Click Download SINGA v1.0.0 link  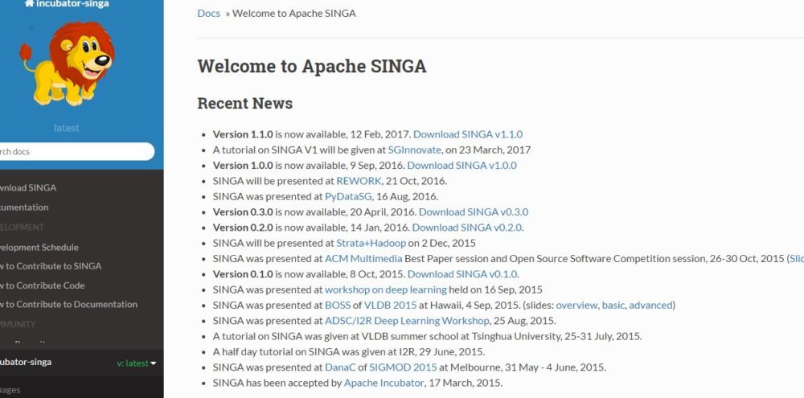point(461,166)
